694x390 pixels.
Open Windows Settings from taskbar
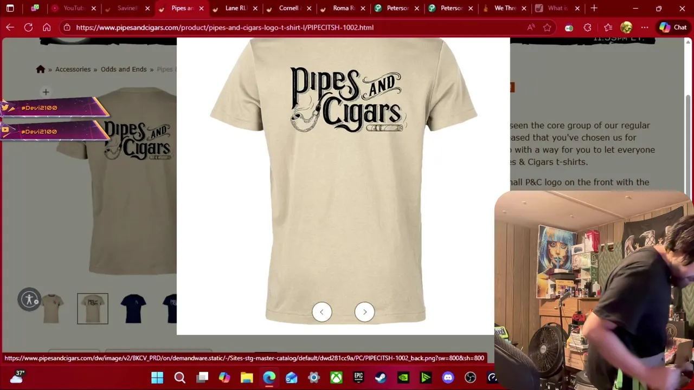[314, 378]
